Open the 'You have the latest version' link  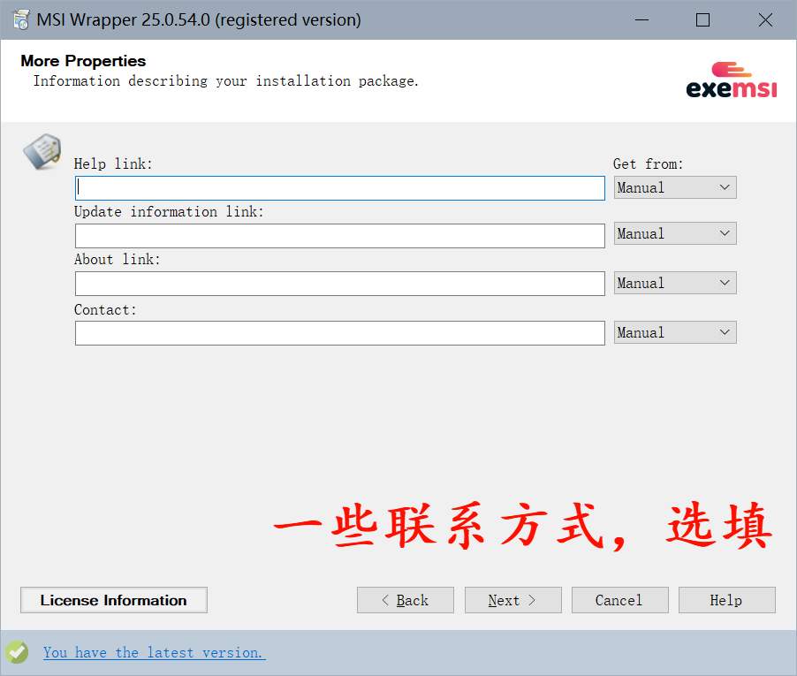coord(154,652)
